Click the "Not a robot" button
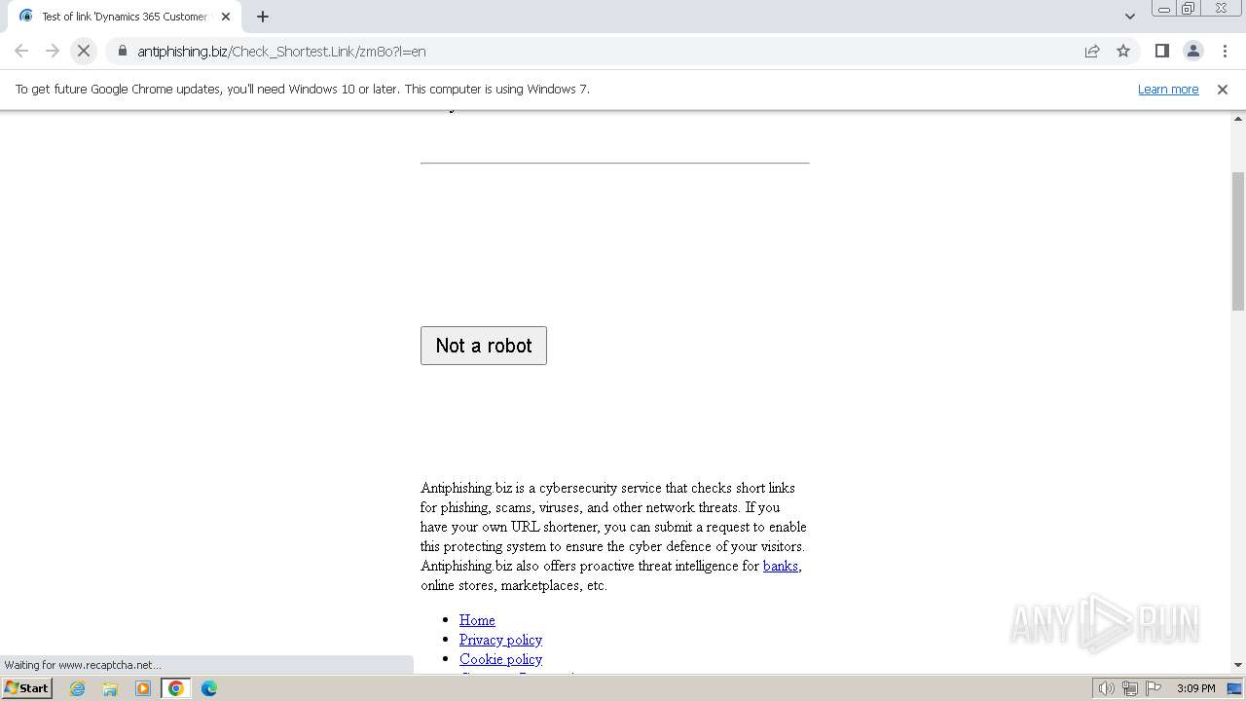 coord(484,346)
